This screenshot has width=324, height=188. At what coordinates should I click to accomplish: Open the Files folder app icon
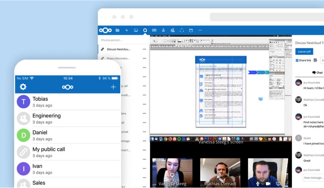(117, 30)
